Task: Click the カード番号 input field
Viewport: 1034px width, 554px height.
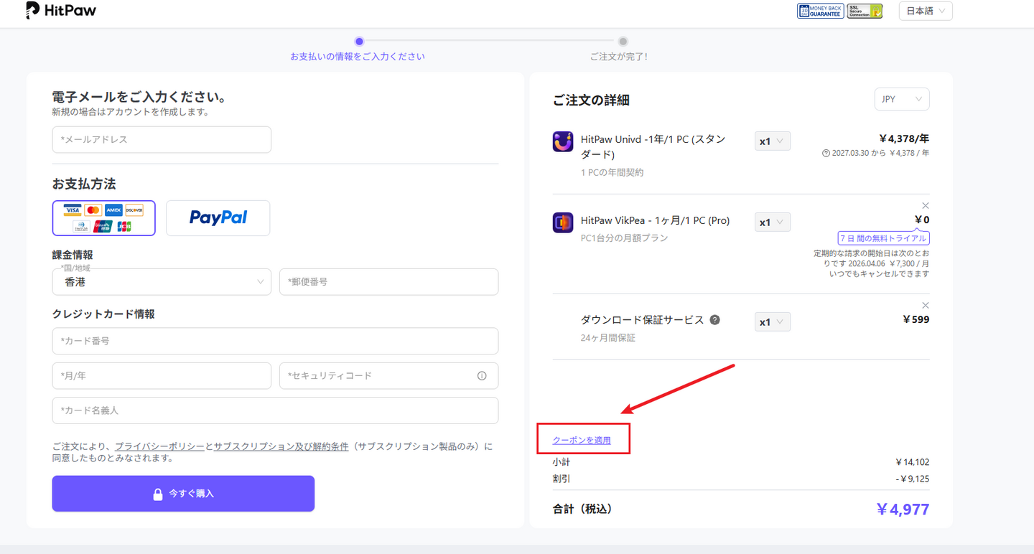Action: click(x=275, y=341)
